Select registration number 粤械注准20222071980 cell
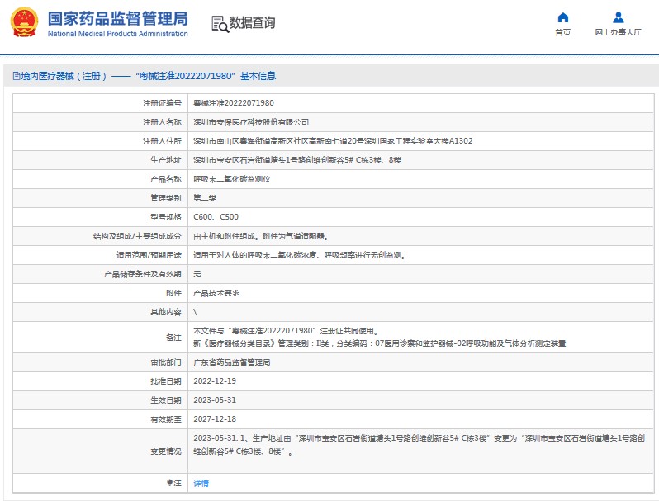This screenshot has height=501, width=659. pos(234,103)
